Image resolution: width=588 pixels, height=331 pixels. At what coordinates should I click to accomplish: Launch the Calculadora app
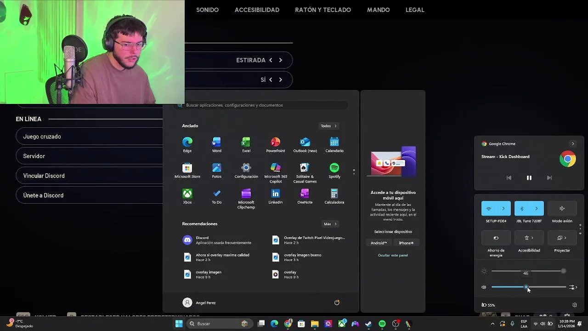[x=334, y=196]
